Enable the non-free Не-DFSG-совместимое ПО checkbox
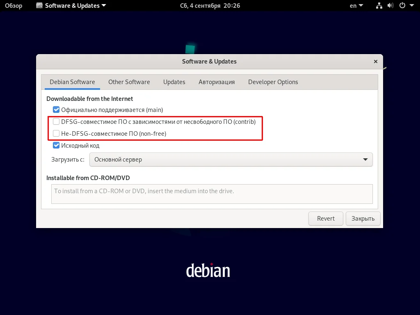The image size is (420, 315). (56, 133)
